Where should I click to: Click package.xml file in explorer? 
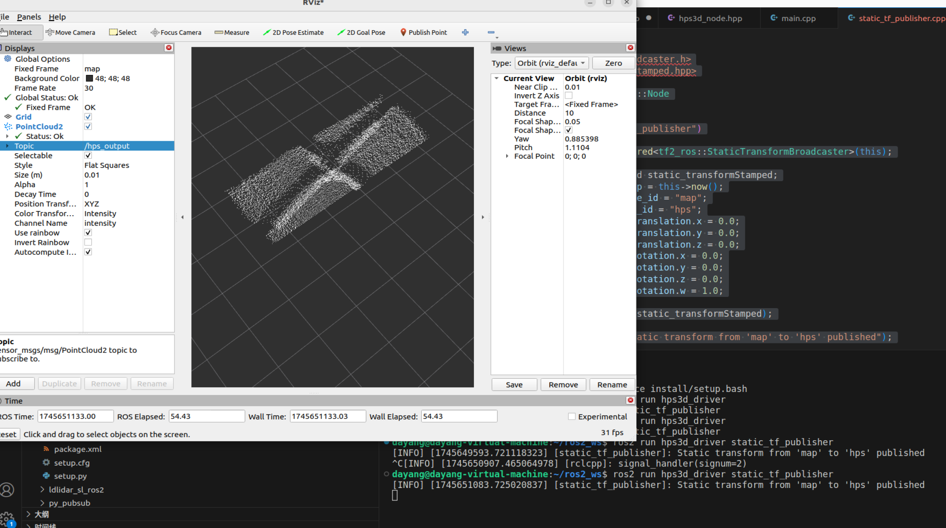78,449
